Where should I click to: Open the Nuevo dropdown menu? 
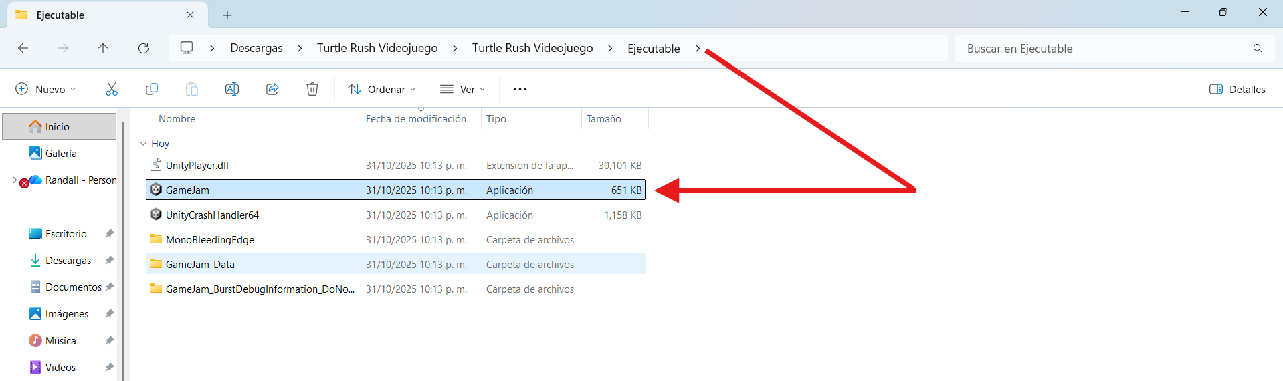(x=45, y=89)
